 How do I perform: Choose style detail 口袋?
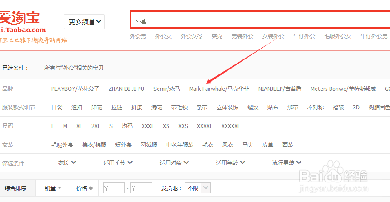[x=57, y=108]
